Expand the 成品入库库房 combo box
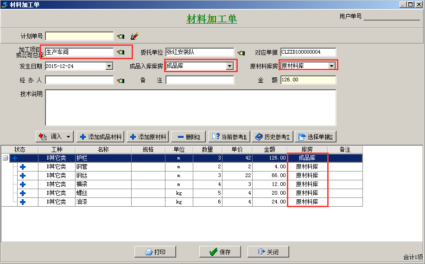This screenshot has width=425, height=264. [x=229, y=66]
